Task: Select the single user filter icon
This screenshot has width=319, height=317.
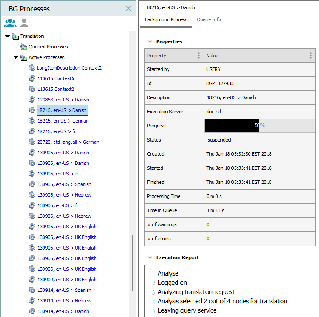Action: point(24,23)
